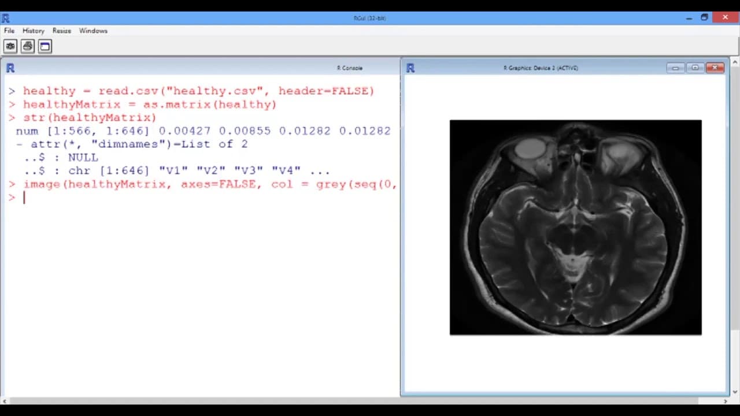
Task: Click the return focus to console toolbar icon
Action: 45,46
